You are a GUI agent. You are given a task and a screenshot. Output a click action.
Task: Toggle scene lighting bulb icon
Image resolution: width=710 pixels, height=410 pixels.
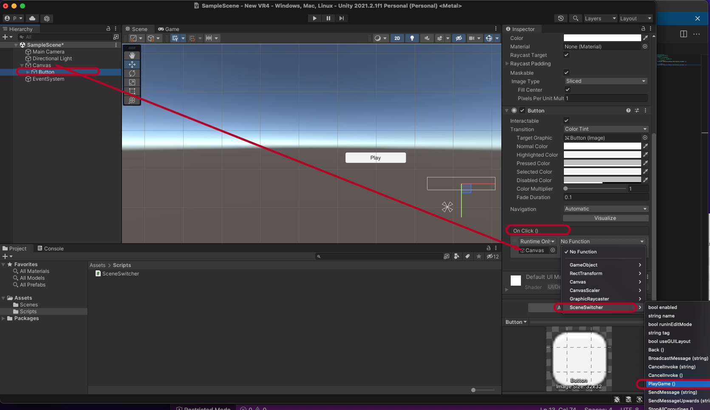pos(412,38)
